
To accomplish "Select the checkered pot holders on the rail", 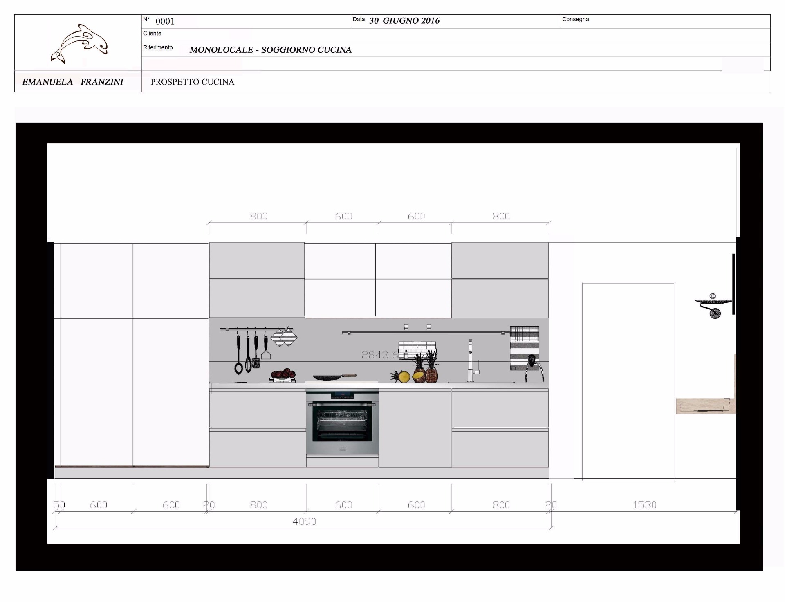I will pyautogui.click(x=284, y=337).
